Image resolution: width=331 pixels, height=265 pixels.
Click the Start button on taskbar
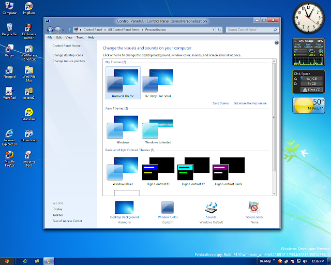(7, 261)
